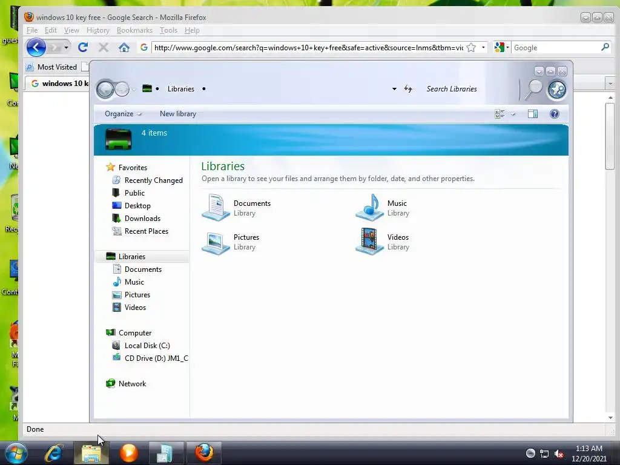The width and height of the screenshot is (620, 465).
Task: Select the Documents library icon
Action: (x=216, y=208)
